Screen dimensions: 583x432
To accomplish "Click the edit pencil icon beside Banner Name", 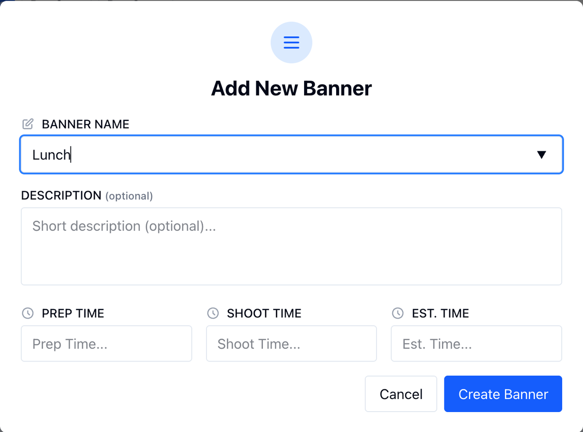I will point(28,124).
